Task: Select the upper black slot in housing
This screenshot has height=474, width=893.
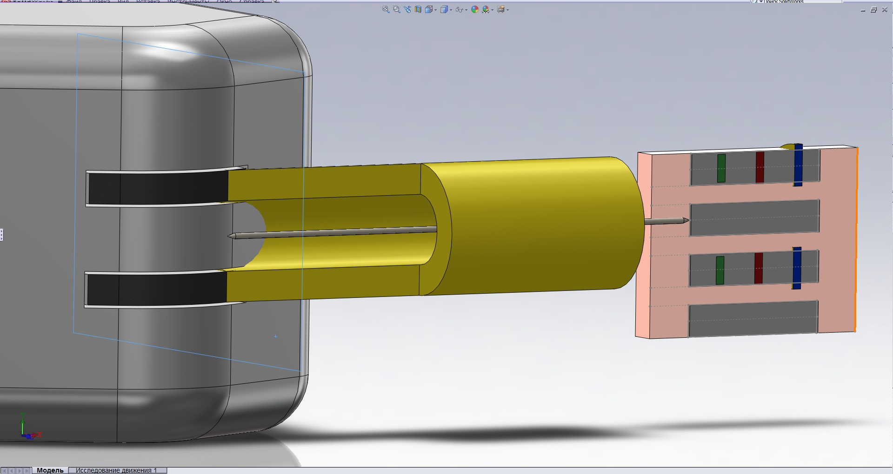Action: click(158, 188)
